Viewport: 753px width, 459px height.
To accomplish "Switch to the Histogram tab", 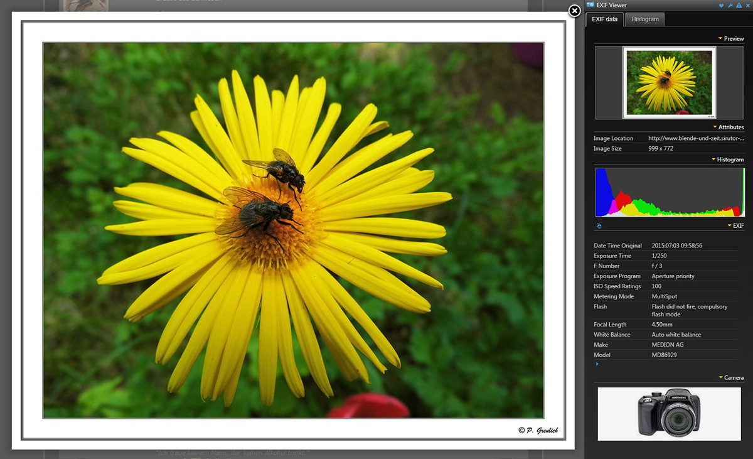I will click(x=645, y=19).
